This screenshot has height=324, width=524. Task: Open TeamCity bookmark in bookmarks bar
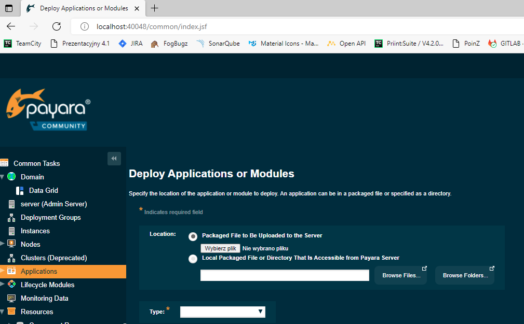(x=22, y=44)
